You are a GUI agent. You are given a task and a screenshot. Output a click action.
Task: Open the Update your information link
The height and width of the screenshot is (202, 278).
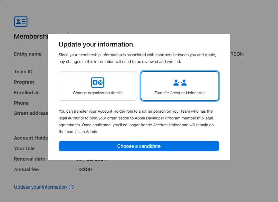(40, 187)
